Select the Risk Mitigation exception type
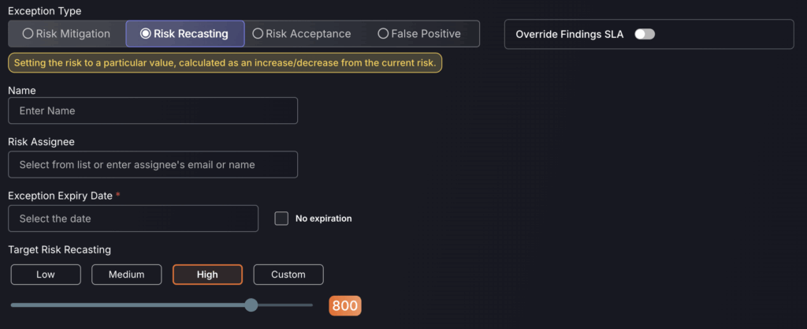The image size is (807, 329). (x=67, y=34)
